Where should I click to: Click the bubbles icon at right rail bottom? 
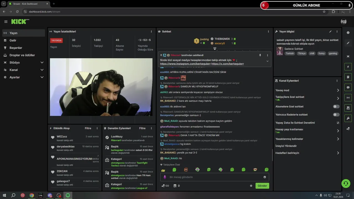pyautogui.click(x=348, y=129)
